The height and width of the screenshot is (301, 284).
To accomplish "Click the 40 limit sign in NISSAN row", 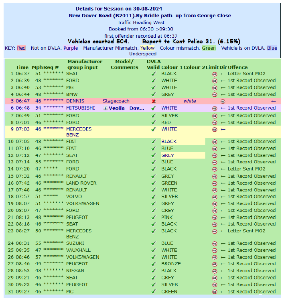I will click(x=215, y=271).
